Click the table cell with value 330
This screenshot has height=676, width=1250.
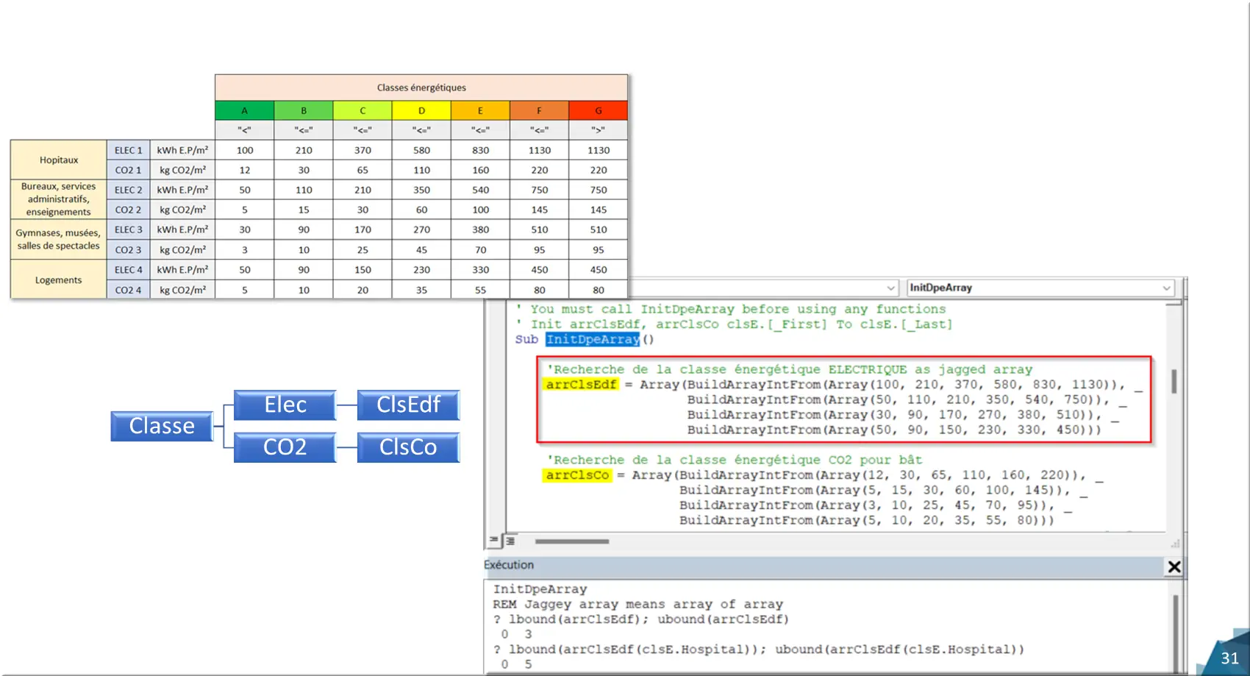tap(480, 270)
